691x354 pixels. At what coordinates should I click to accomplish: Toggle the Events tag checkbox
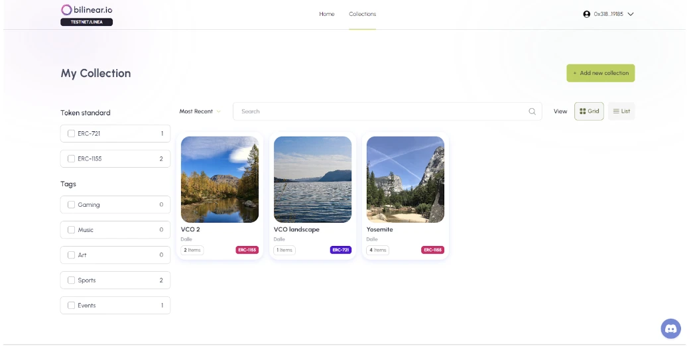point(71,305)
